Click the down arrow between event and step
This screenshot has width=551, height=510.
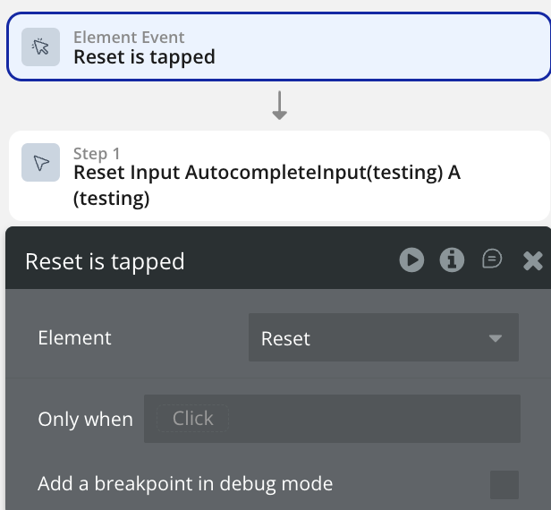coord(279,106)
